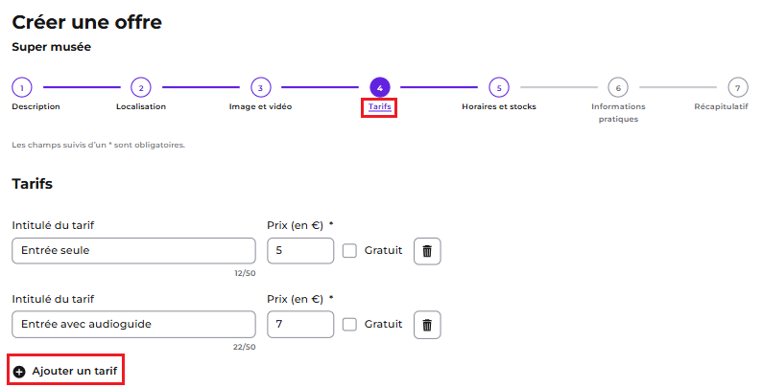Open the Horaires et stocks step
The width and height of the screenshot is (762, 388).
[499, 106]
